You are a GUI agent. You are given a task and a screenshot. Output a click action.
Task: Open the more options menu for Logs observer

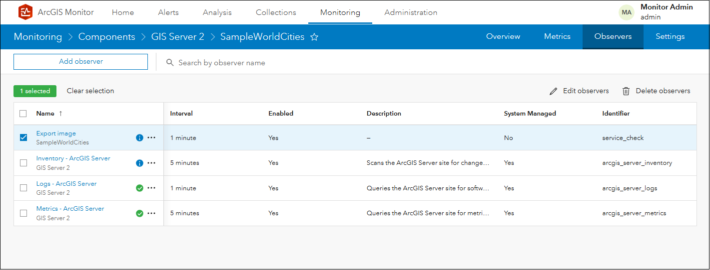[x=151, y=188]
